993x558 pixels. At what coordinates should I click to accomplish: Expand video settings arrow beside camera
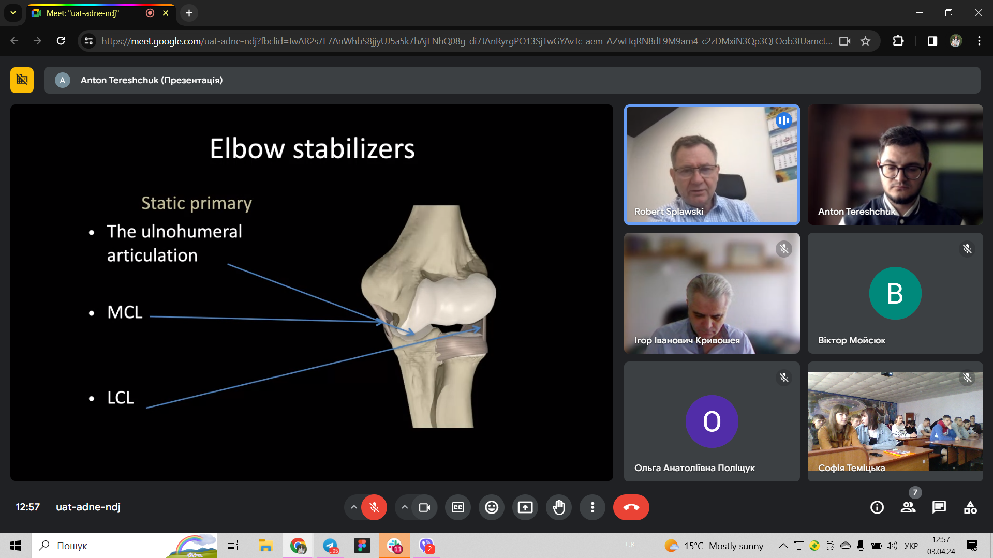pos(405,507)
